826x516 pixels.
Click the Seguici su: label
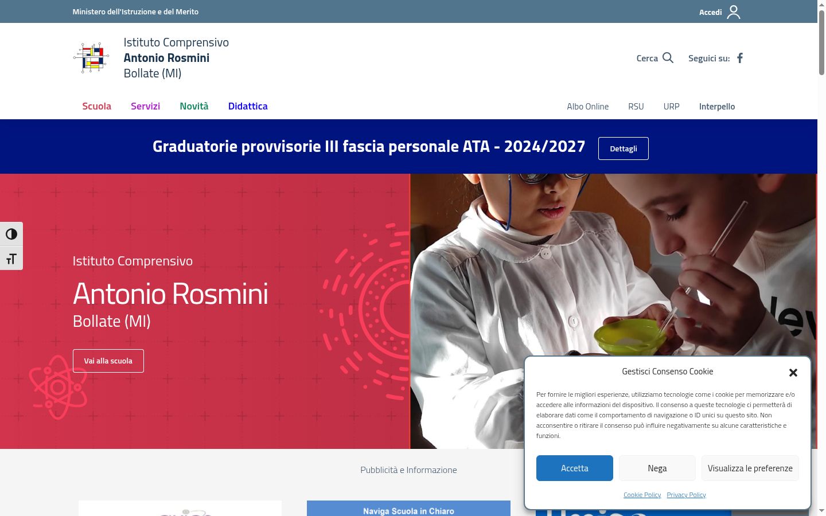[709, 58]
